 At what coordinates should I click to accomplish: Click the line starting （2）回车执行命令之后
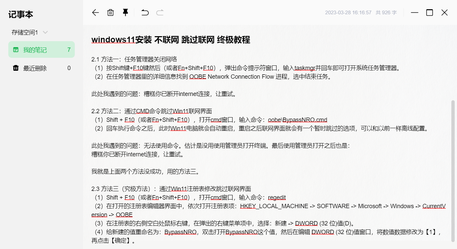[260, 128]
